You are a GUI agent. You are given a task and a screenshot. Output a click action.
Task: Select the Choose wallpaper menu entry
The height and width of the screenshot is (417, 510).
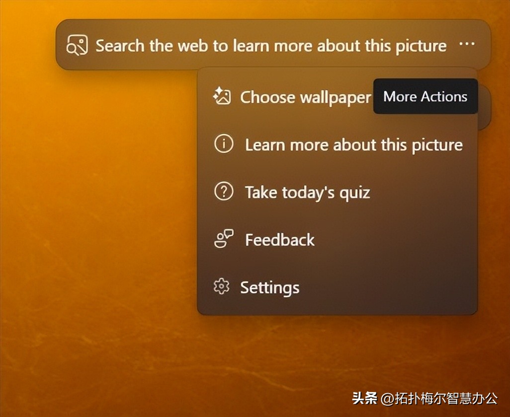[x=305, y=97]
